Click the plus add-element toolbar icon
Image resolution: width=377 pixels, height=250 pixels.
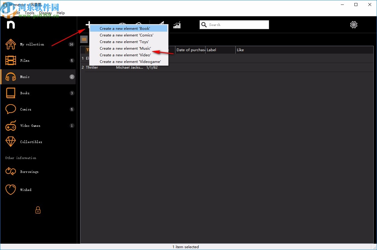click(x=88, y=25)
